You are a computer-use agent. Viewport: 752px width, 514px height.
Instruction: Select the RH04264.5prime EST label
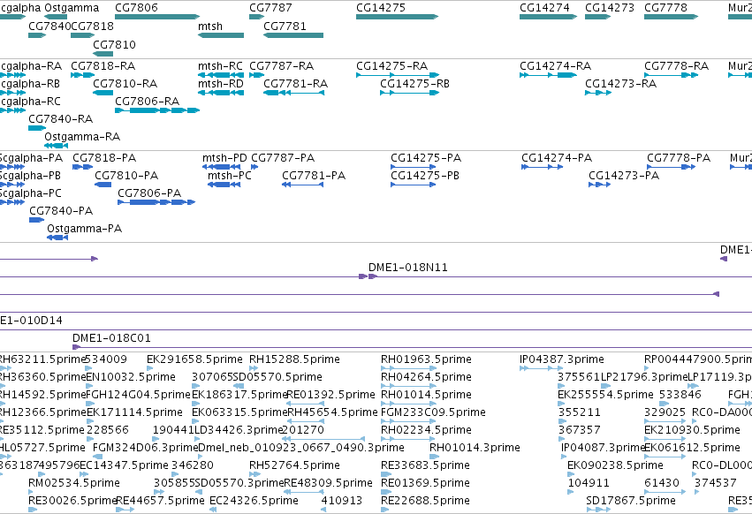point(426,377)
